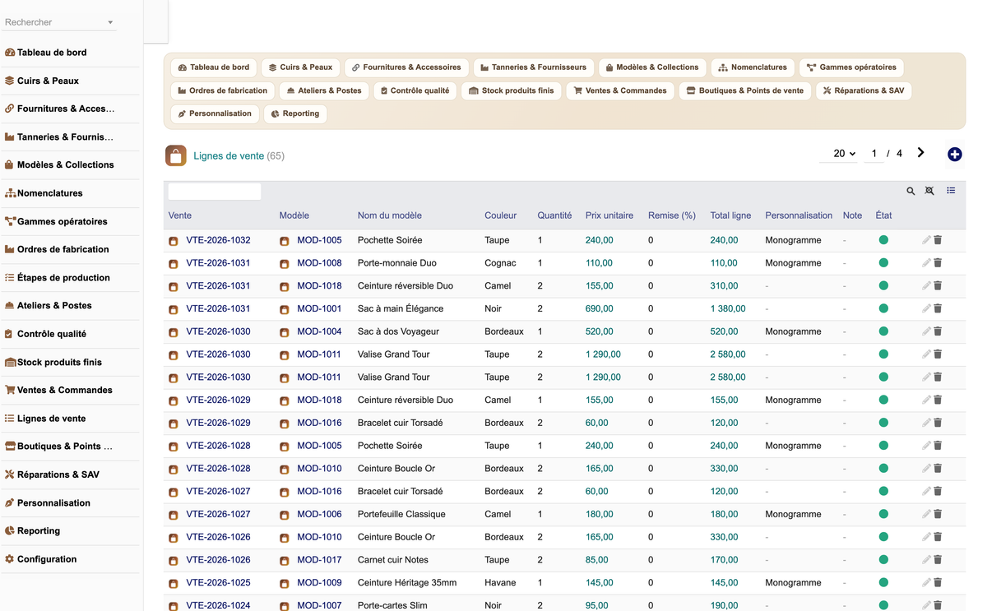Viewport: 987px width, 611px height.
Task: Click the Configuration gear sidebar icon
Action: coord(10,559)
